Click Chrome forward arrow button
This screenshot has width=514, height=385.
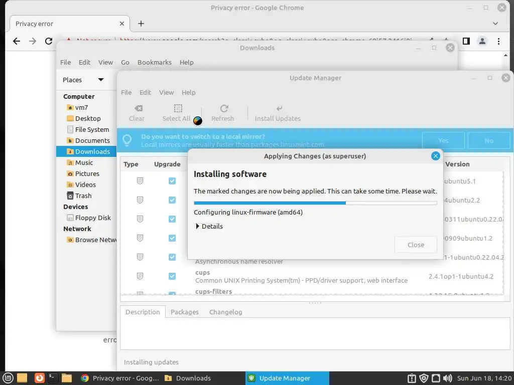[33, 41]
